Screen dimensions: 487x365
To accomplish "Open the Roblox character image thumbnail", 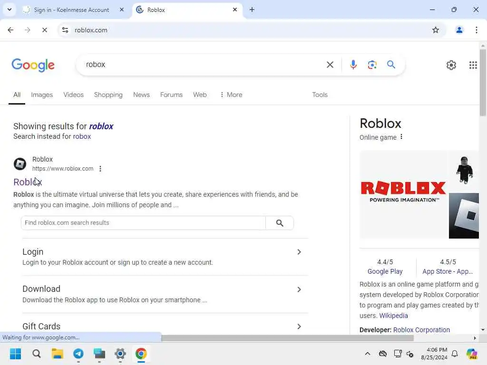I will (x=464, y=171).
